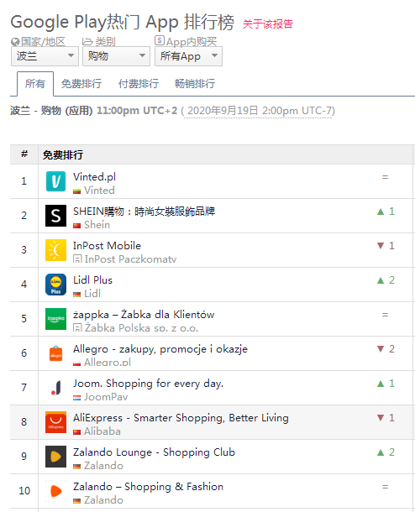Open the Vinted.pl app icon

[55, 181]
